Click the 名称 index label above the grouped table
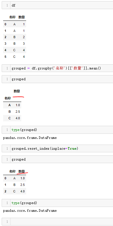The height and width of the screenshot is (226, 113). pyautogui.click(x=8, y=98)
